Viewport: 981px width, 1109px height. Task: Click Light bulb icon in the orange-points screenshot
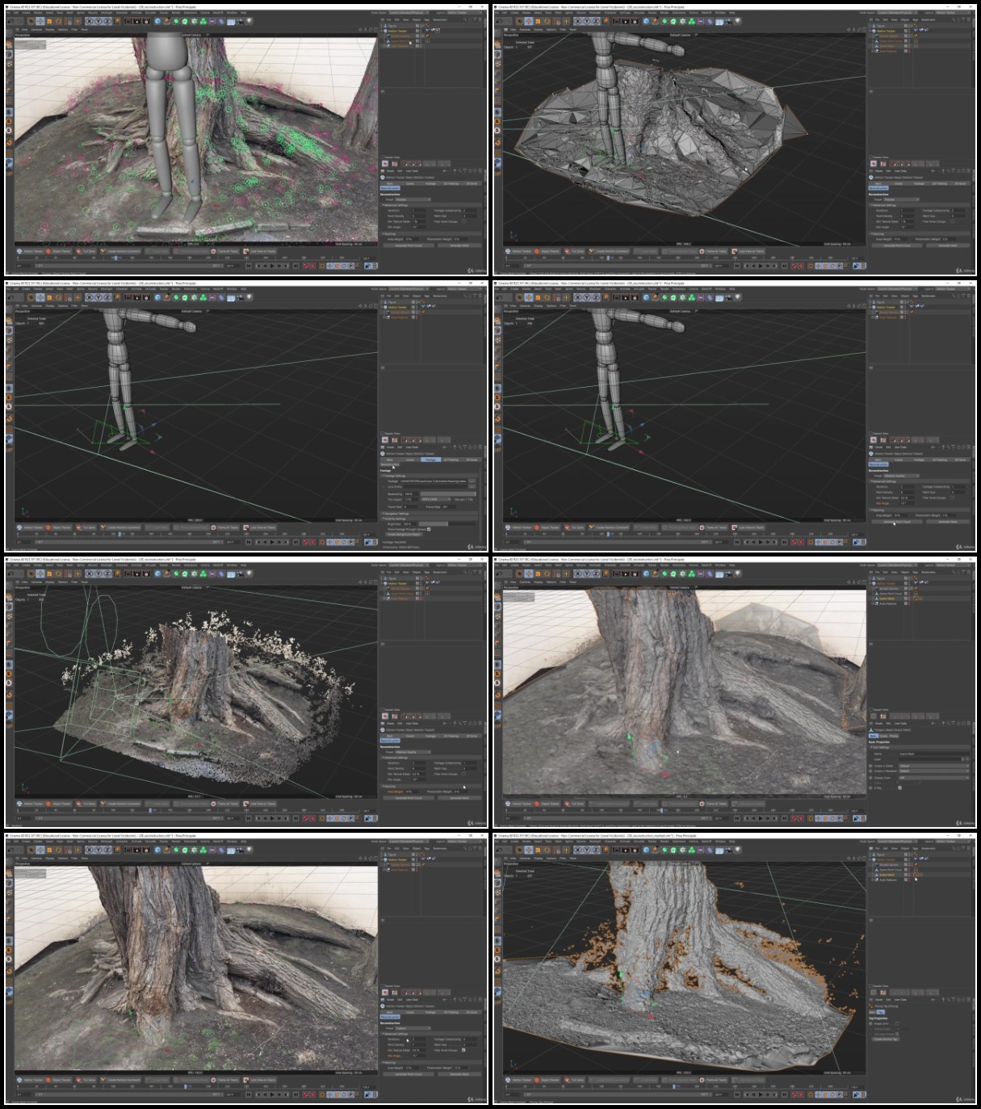pyautogui.click(x=736, y=850)
